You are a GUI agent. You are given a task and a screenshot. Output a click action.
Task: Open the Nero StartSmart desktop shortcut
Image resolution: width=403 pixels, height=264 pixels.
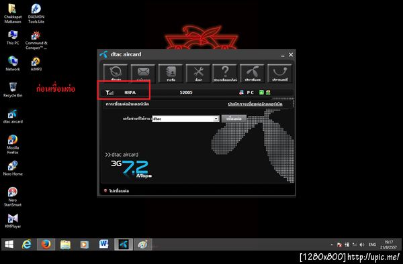(13, 196)
